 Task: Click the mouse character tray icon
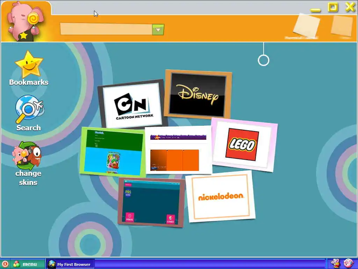[335, 264]
